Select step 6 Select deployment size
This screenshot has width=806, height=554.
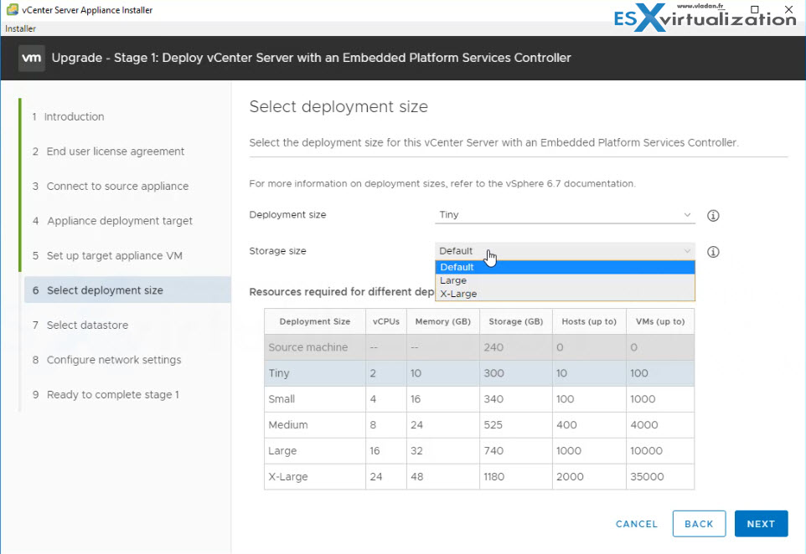click(x=127, y=290)
